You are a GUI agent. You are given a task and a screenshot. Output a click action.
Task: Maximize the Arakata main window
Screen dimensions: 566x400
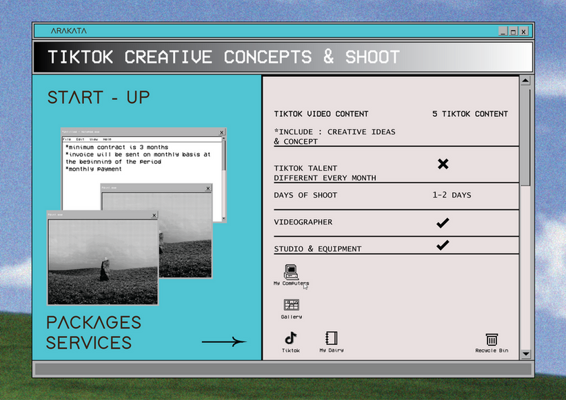point(514,32)
